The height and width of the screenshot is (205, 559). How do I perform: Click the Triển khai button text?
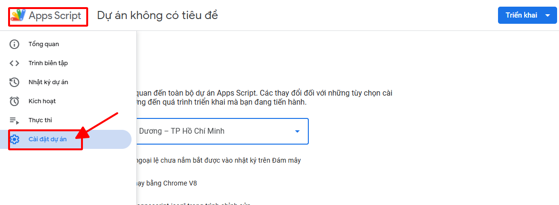coord(521,15)
